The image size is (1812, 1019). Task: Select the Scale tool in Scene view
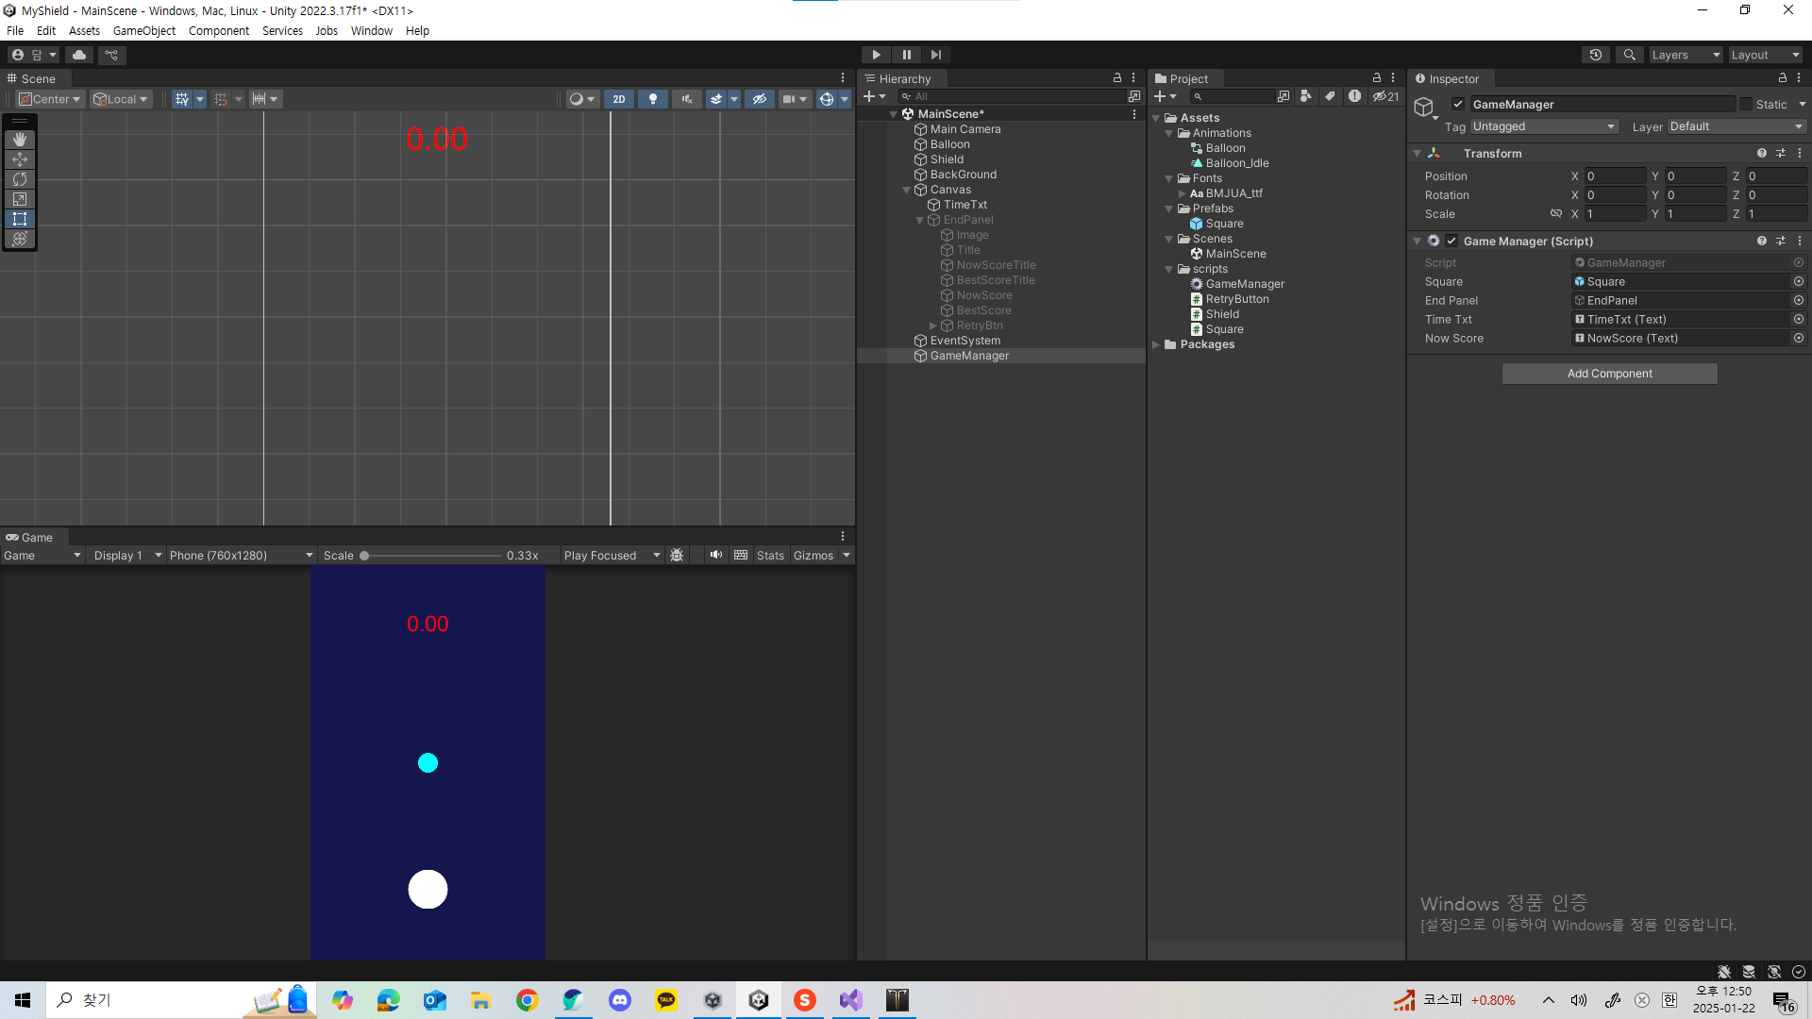click(20, 199)
